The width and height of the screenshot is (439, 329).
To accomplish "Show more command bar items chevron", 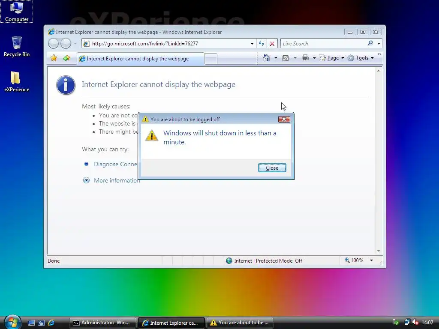I will pos(379,54).
